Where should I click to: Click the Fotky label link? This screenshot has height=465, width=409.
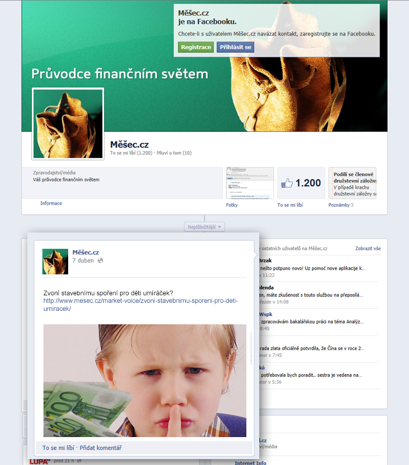point(232,205)
